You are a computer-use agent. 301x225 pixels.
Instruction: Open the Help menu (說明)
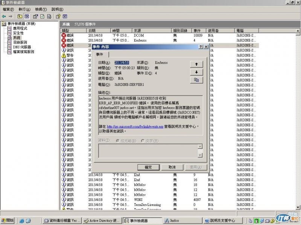(x=57, y=9)
